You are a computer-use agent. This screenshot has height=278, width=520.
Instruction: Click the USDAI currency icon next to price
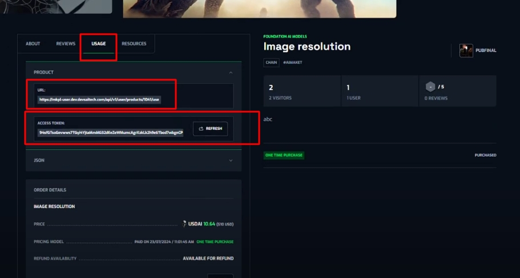coord(184,224)
